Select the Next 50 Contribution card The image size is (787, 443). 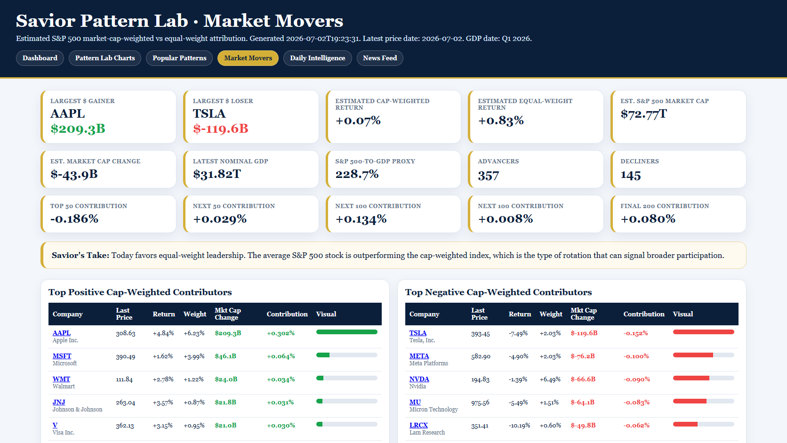pyautogui.click(x=251, y=214)
